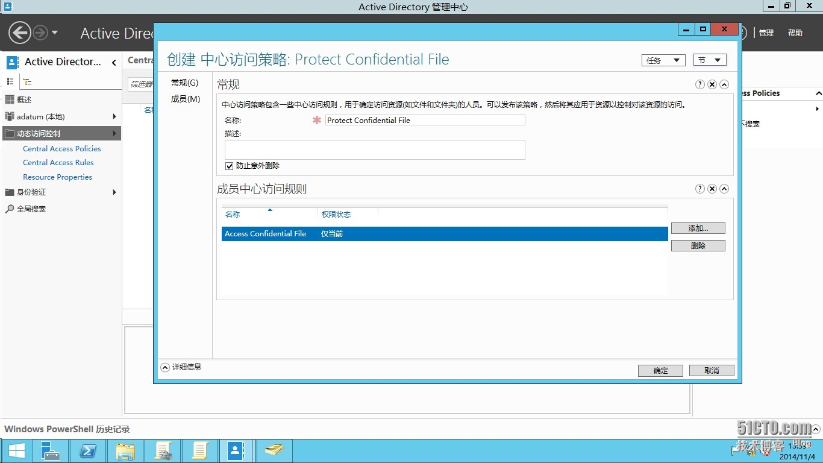Expand Windows PowerShell 历史记录 panel
The height and width of the screenshot is (463, 823).
coord(816,429)
